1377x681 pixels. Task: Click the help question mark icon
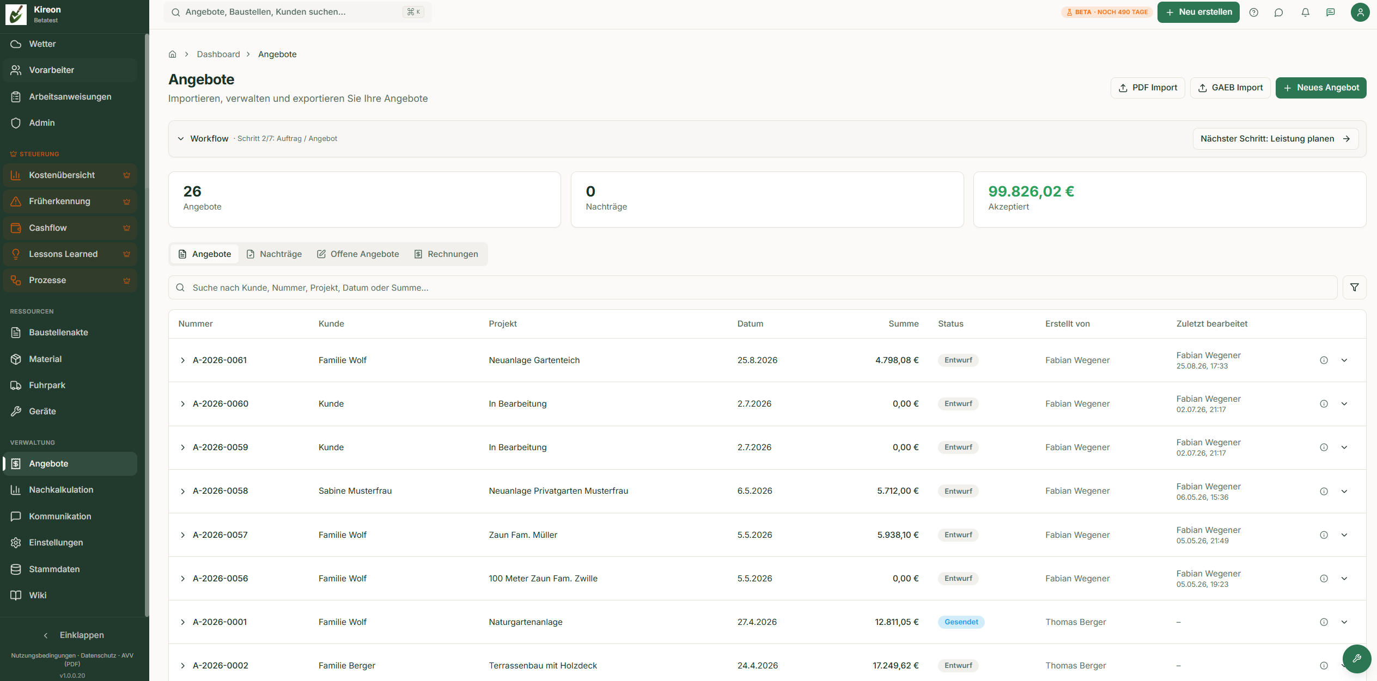tap(1254, 13)
